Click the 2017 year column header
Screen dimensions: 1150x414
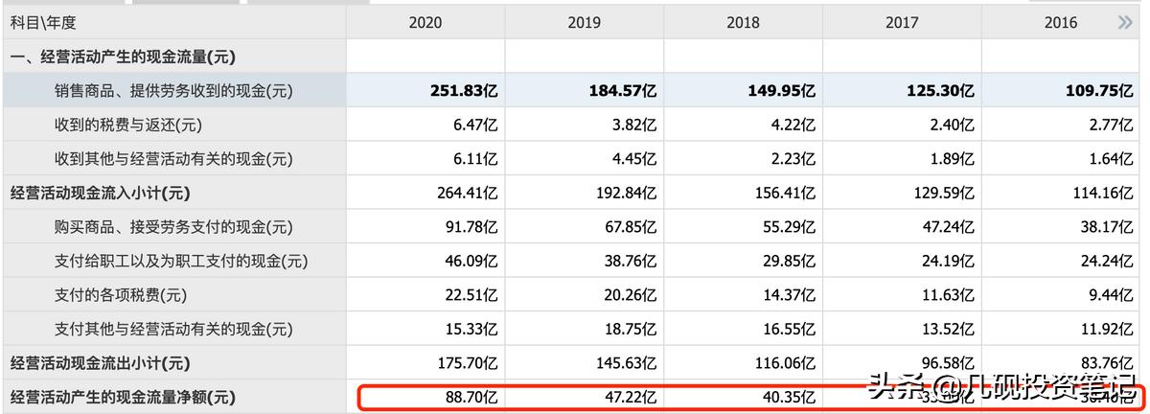(902, 22)
